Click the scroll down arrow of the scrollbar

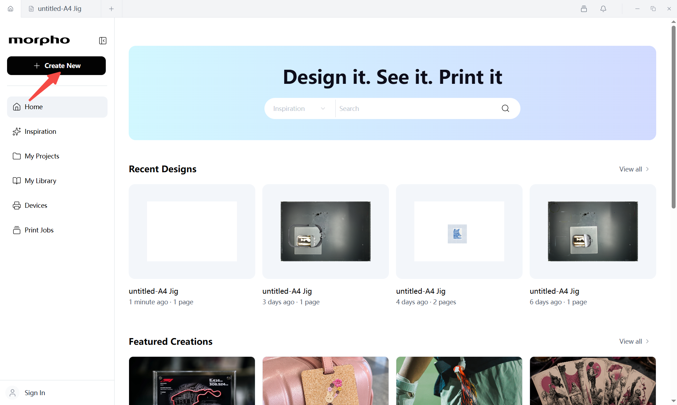pyautogui.click(x=673, y=401)
